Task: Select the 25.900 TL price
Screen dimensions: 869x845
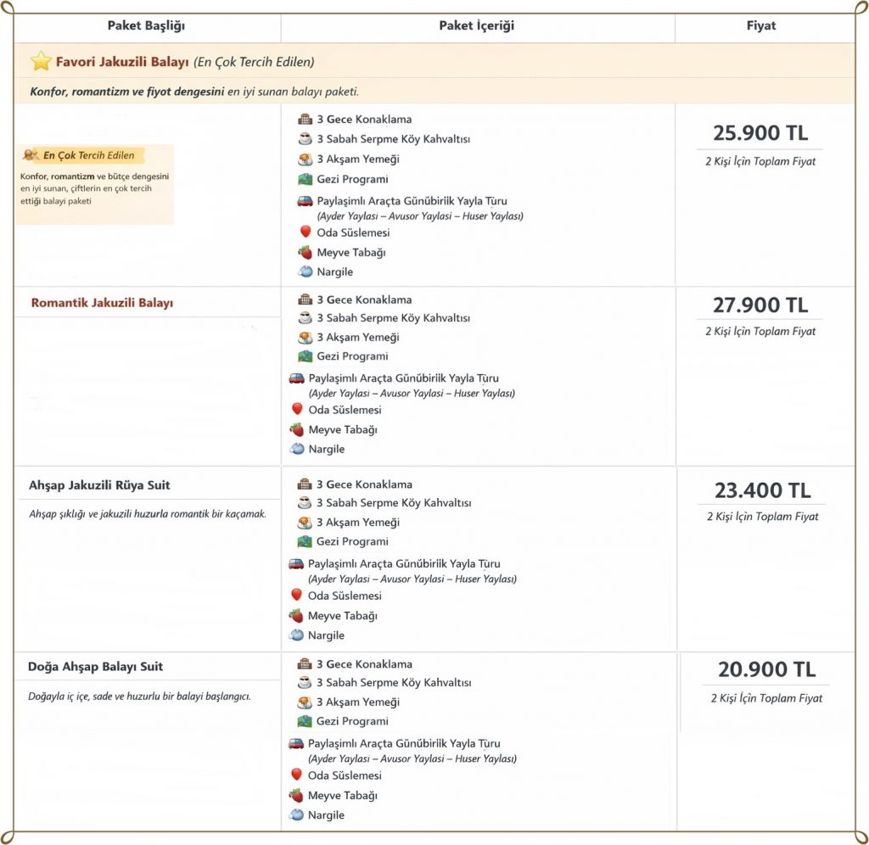Action: tap(760, 133)
